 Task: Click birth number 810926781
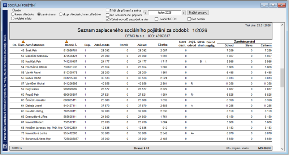[x=70, y=50]
